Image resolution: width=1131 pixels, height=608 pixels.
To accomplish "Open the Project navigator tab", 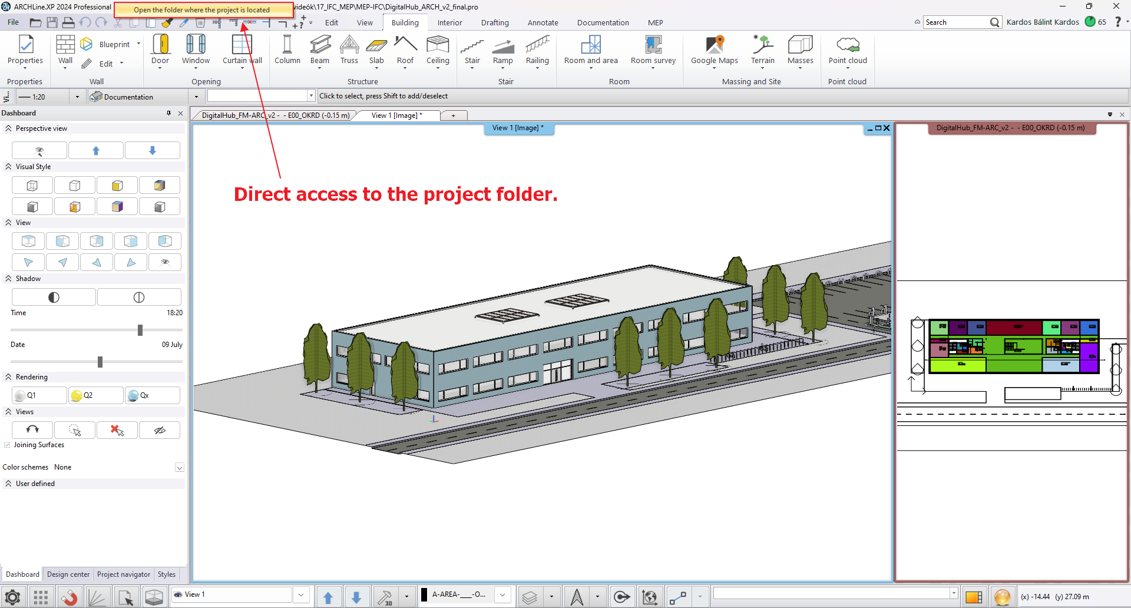I will pyautogui.click(x=124, y=574).
